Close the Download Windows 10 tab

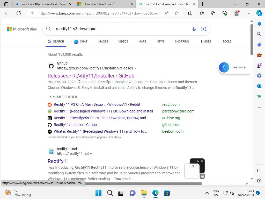(x=132, y=4)
